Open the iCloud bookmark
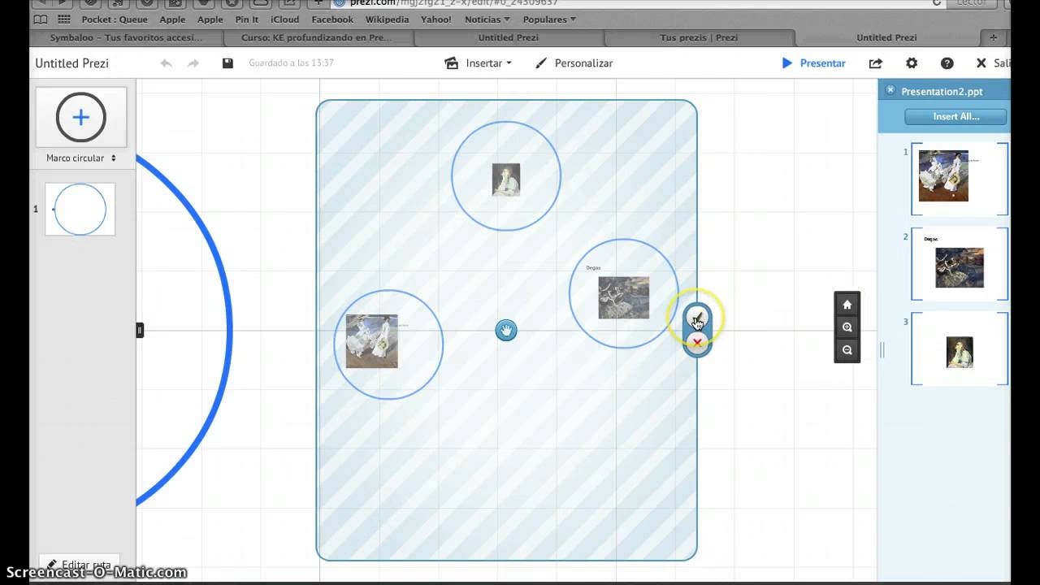1040x585 pixels. (285, 19)
